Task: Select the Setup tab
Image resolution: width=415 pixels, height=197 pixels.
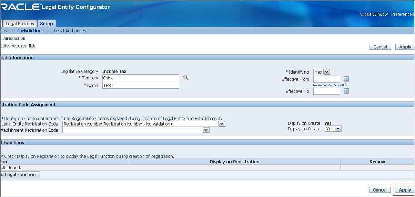Action: (x=46, y=23)
